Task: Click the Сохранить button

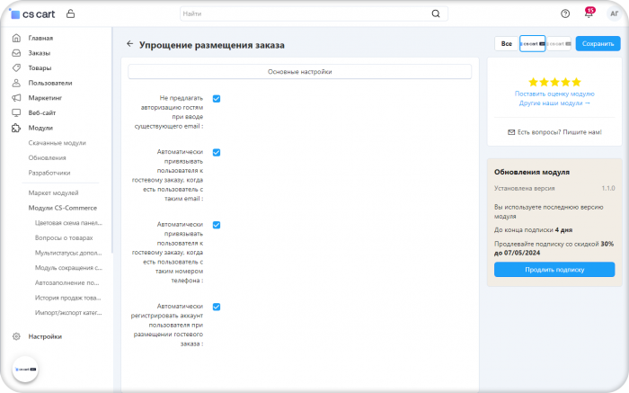Action: pyautogui.click(x=598, y=44)
